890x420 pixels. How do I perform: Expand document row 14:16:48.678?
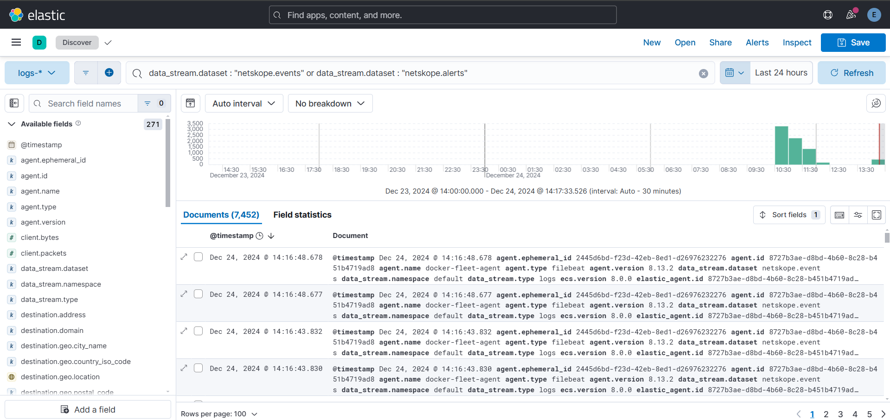pyautogui.click(x=184, y=257)
